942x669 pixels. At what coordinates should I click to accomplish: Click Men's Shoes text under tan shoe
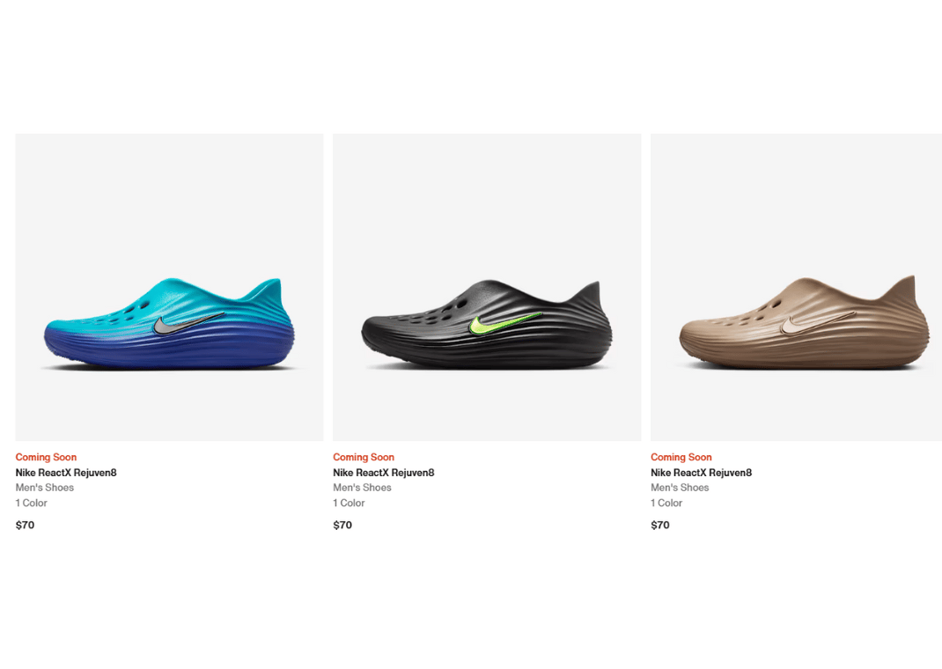click(680, 488)
